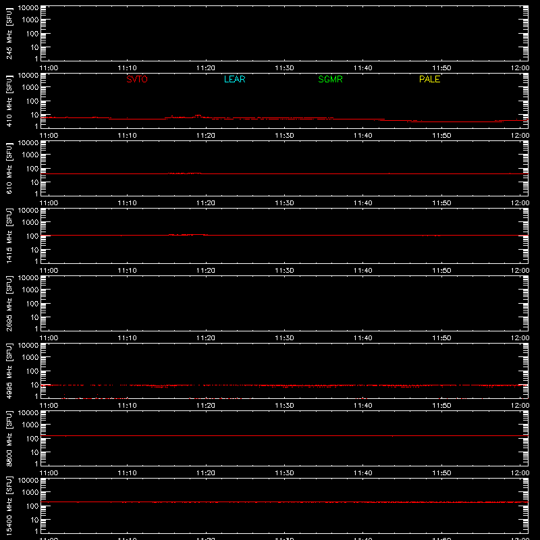Select the 4995 MHz [SFU] axis title
540x540 pixels.
pos(9,371)
